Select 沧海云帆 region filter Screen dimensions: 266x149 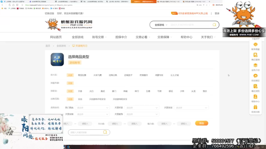click(113, 75)
